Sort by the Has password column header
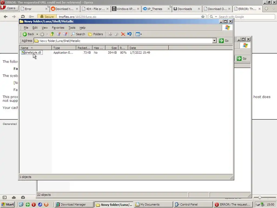277x208 pixels. (99, 48)
